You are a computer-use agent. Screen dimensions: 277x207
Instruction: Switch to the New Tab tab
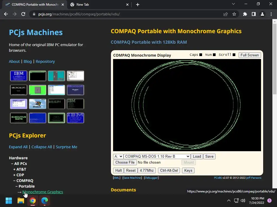coord(99,5)
